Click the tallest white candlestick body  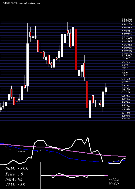click(28, 65)
